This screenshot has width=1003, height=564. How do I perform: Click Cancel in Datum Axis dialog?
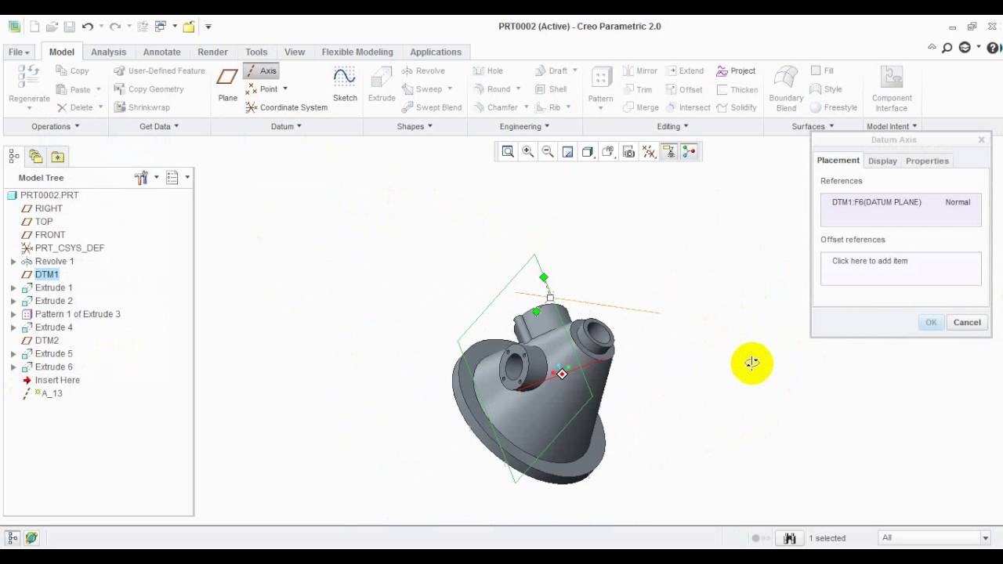tap(967, 322)
